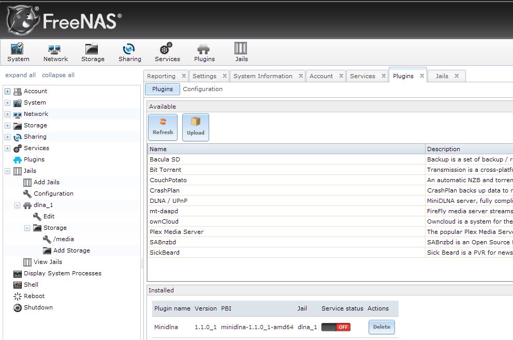513x340 pixels.
Task: Select the SickBeard plugin row
Action: (330, 253)
